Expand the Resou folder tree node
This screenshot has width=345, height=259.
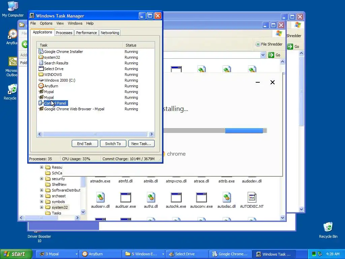[x=41, y=167]
